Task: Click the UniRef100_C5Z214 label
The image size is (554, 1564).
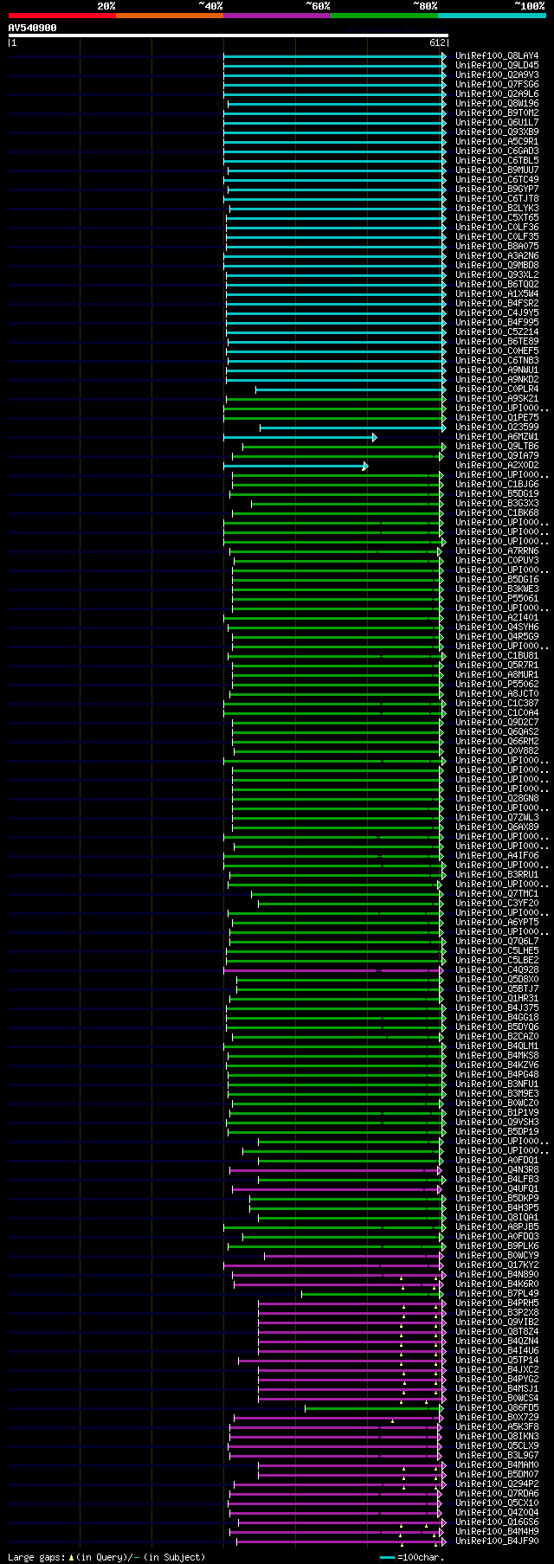Action: coord(497,332)
